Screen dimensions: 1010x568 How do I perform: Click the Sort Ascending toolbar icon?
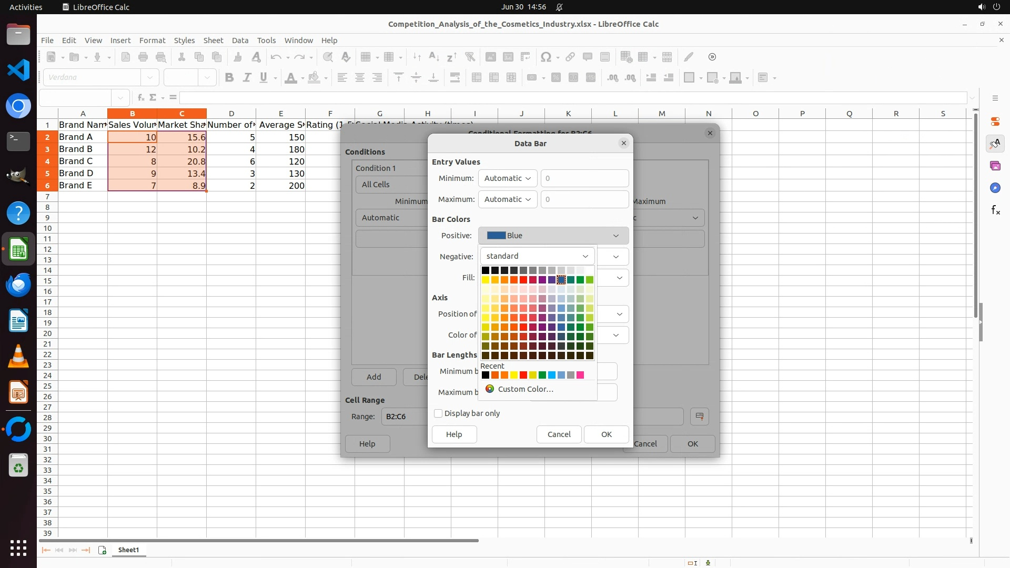(434, 57)
